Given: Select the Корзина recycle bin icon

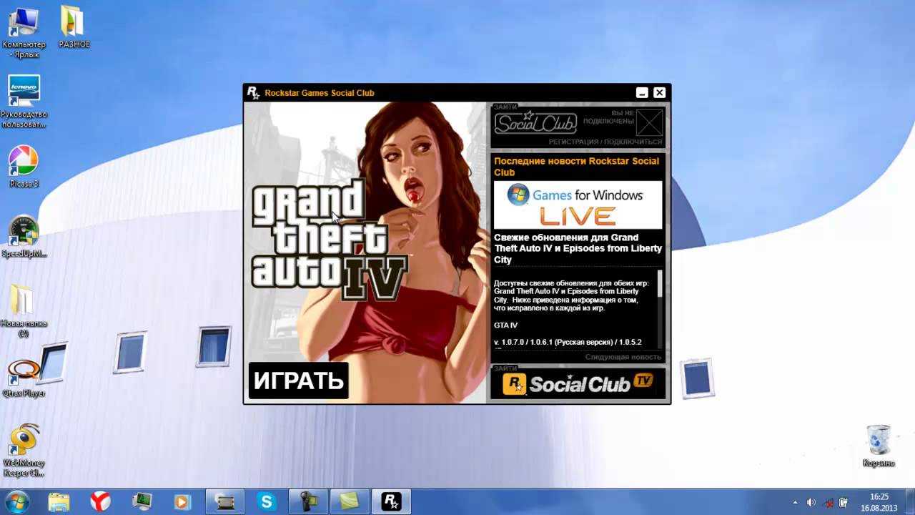Looking at the screenshot, I should point(879,445).
